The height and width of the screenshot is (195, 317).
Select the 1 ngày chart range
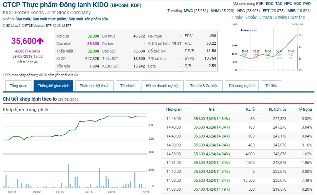click(x=237, y=17)
